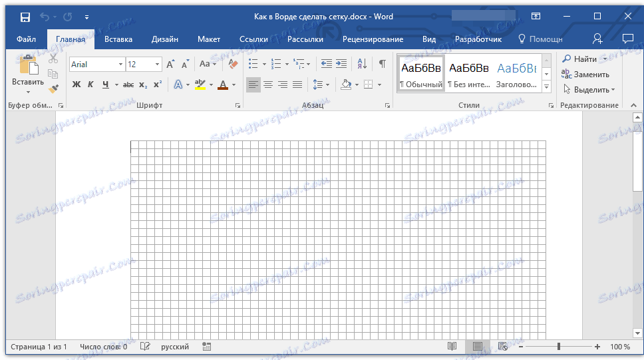Viewport: 644px width, 360px height.
Task: Switch to Read Mode view
Action: (452, 347)
